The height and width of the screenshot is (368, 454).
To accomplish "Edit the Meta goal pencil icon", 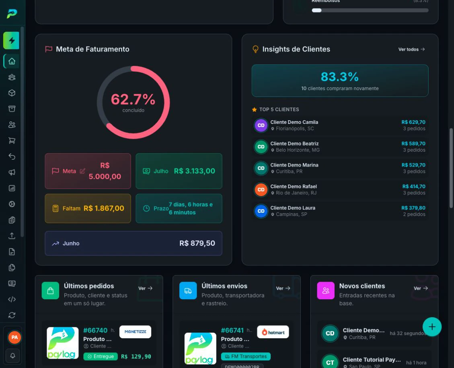I will [x=82, y=171].
